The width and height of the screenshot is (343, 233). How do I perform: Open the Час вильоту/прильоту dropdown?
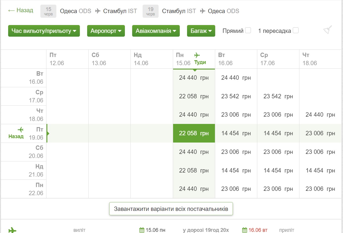(x=44, y=31)
